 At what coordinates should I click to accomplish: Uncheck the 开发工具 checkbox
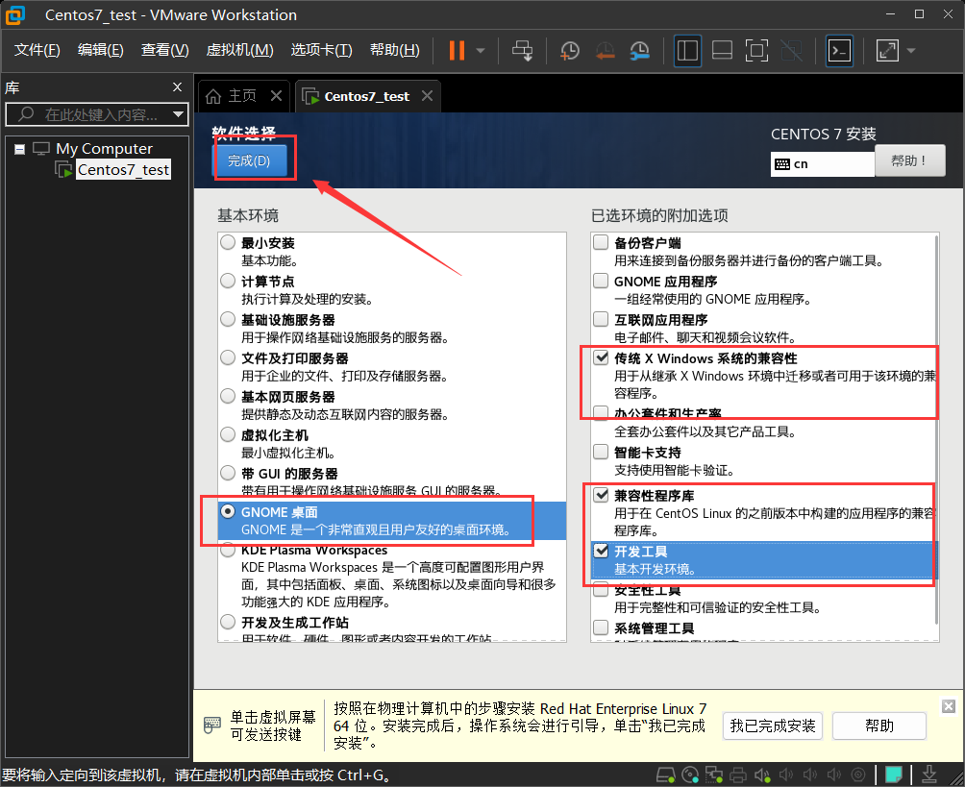pyautogui.click(x=601, y=551)
